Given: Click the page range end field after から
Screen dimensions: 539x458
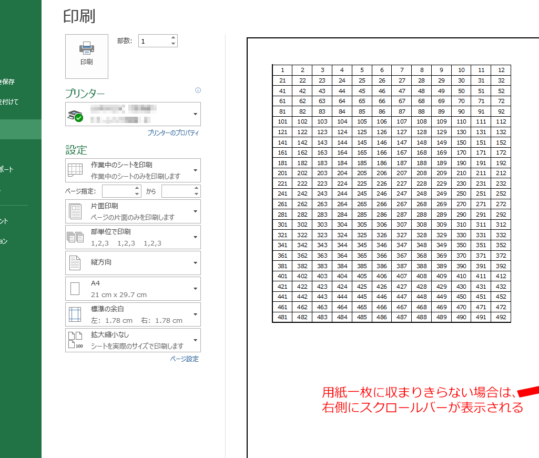Looking at the screenshot, I should click(177, 191).
